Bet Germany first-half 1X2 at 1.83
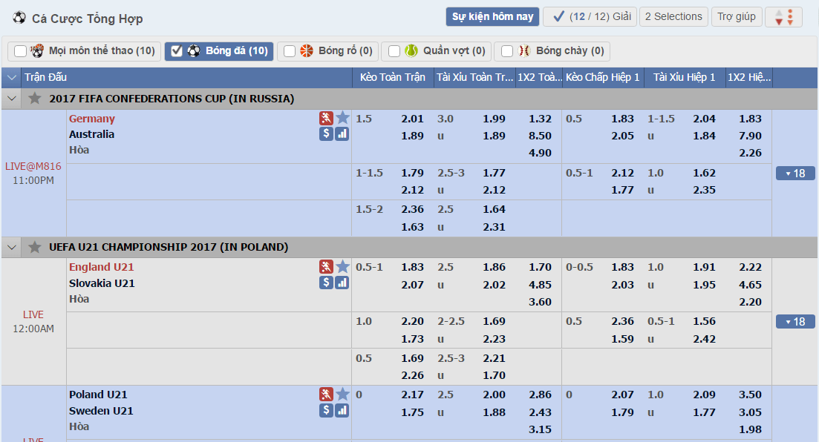819x442 pixels. click(750, 119)
